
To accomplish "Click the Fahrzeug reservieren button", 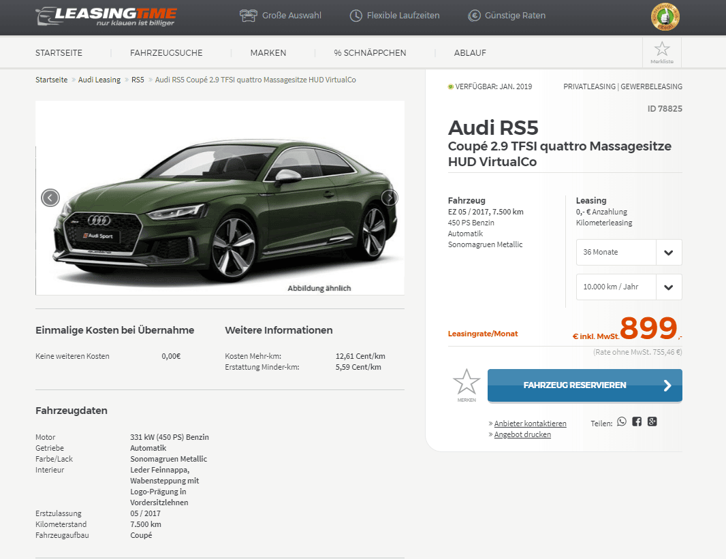I will pyautogui.click(x=585, y=385).
